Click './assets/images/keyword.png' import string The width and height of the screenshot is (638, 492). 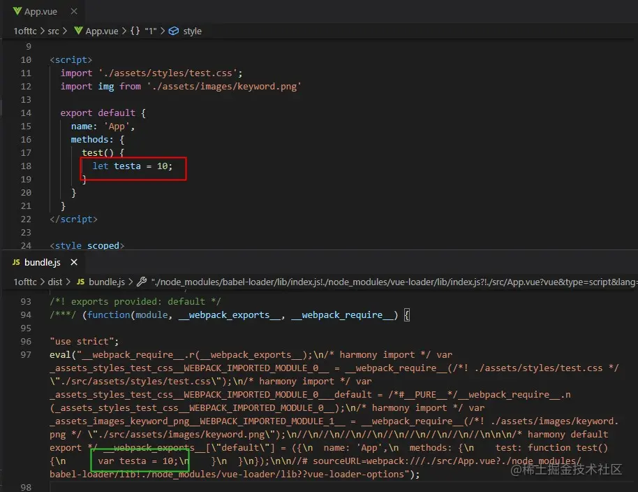click(x=224, y=87)
